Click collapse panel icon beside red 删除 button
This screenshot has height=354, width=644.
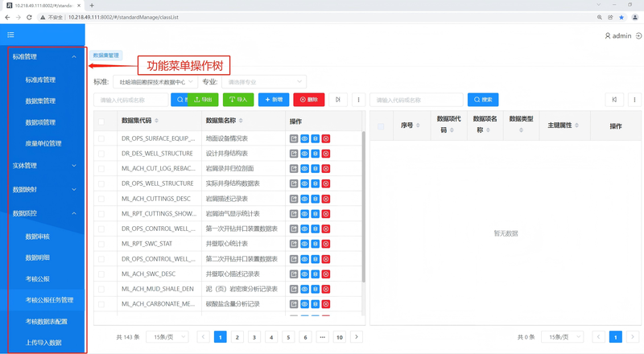coord(338,100)
